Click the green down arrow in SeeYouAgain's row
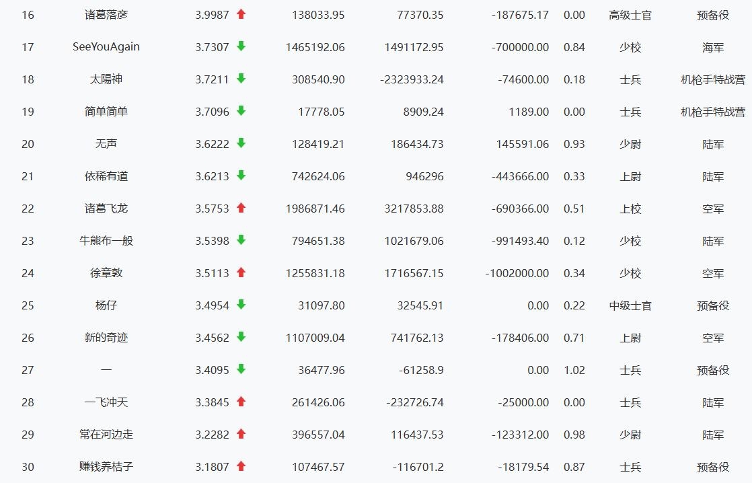The height and width of the screenshot is (483, 752). click(x=241, y=46)
